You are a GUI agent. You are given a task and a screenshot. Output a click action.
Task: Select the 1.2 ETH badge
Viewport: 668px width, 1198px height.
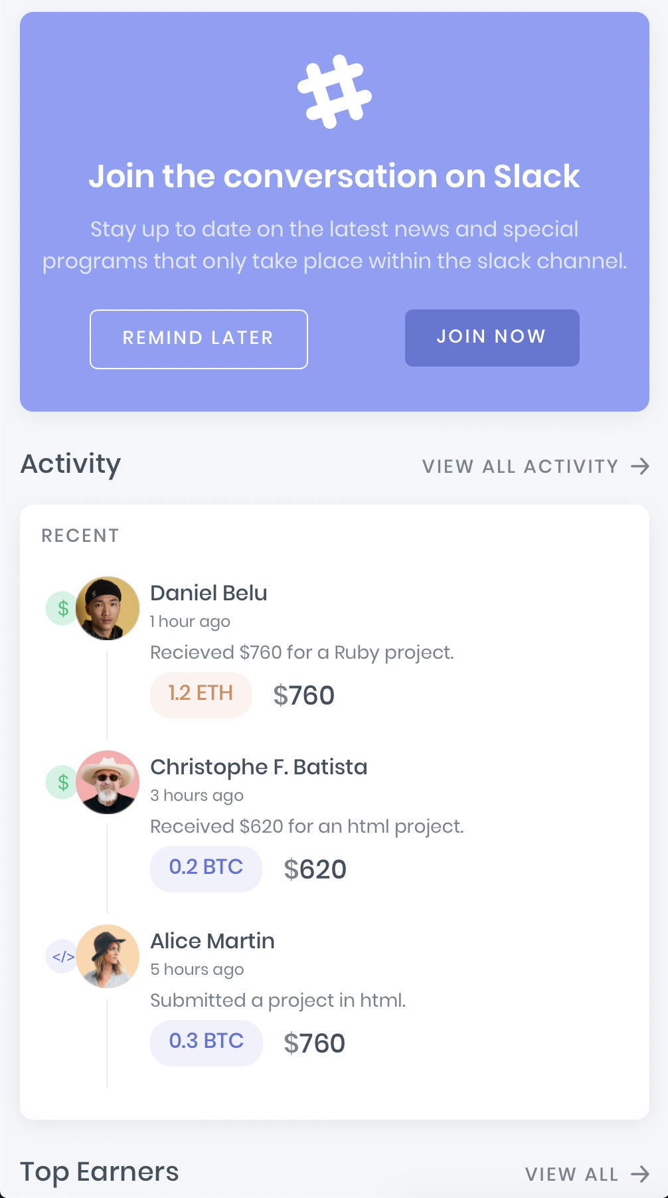(x=201, y=695)
